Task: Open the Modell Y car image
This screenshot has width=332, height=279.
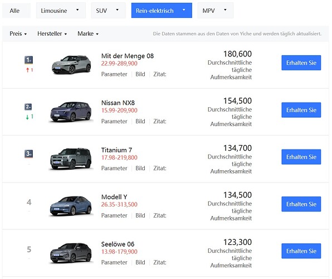Action: (71, 206)
